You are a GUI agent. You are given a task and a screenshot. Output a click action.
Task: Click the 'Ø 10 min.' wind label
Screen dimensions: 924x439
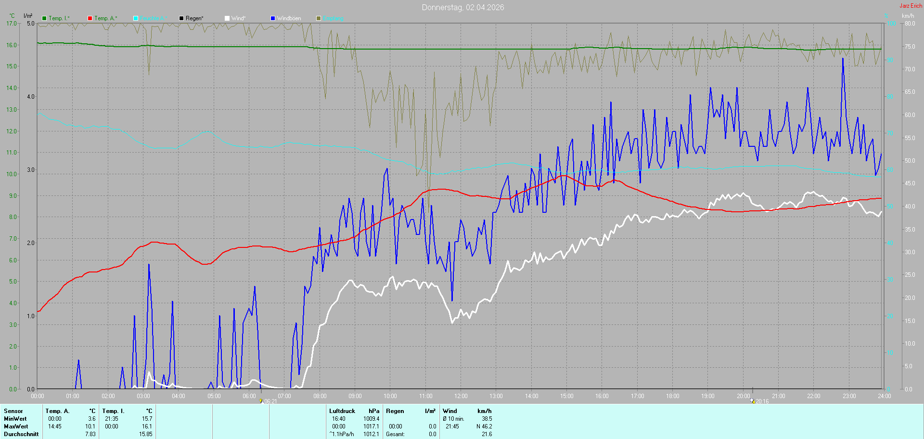[x=453, y=419]
